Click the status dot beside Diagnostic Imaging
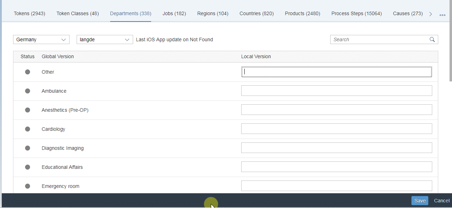The width and height of the screenshot is (452, 208). click(28, 148)
